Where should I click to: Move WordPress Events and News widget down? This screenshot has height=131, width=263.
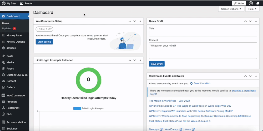(x=250, y=76)
